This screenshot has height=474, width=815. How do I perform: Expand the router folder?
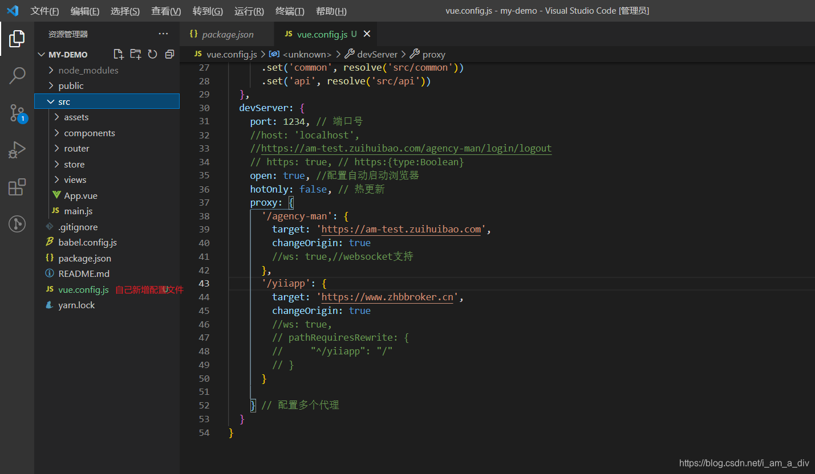click(x=57, y=148)
